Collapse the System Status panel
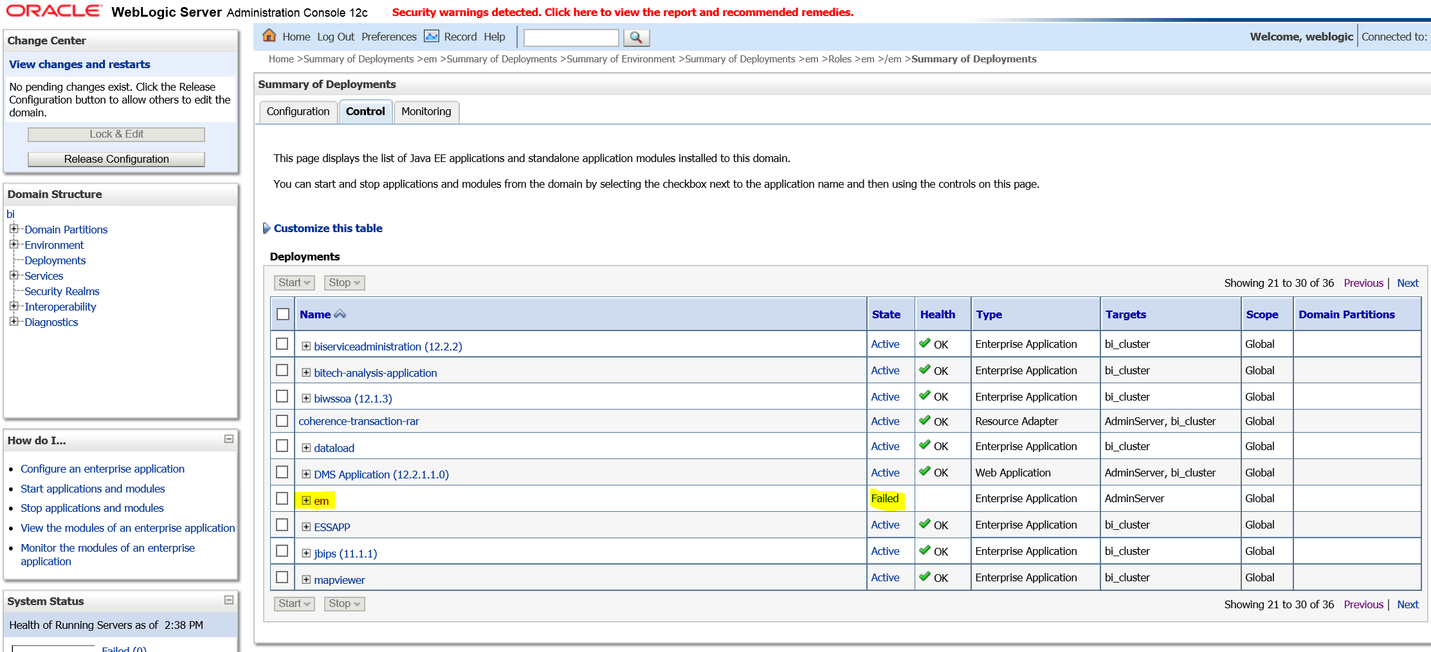The image size is (1431, 652). [228, 600]
